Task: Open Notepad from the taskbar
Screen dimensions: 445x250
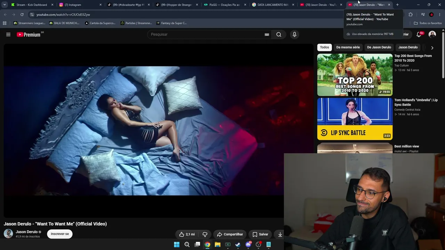Action: pyautogui.click(x=269, y=244)
